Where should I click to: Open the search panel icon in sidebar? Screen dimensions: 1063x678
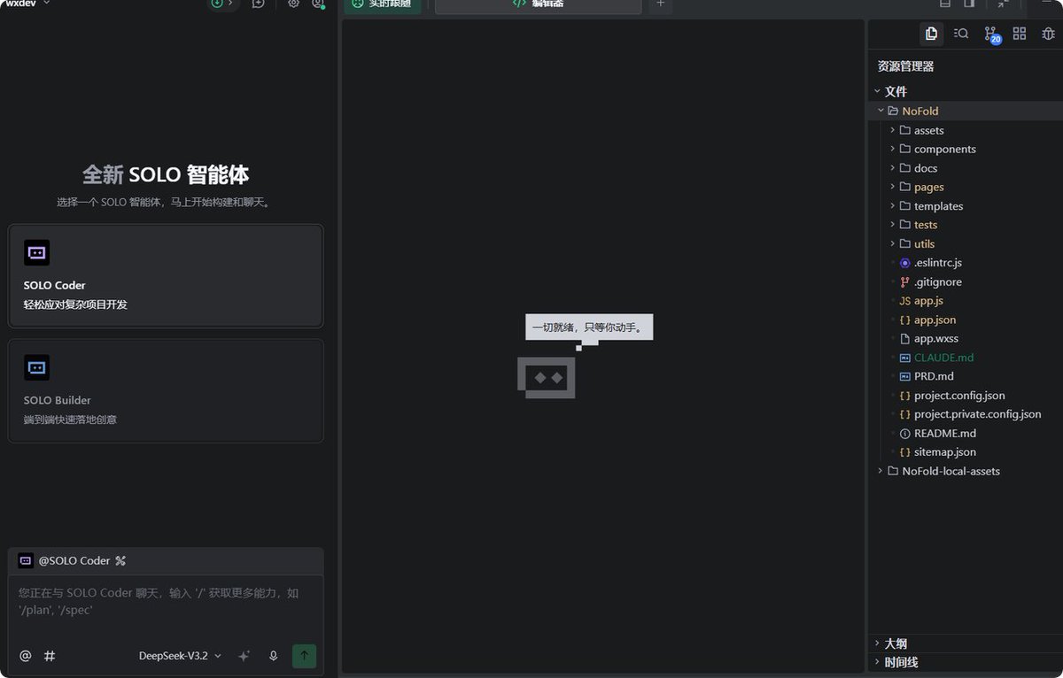click(961, 34)
